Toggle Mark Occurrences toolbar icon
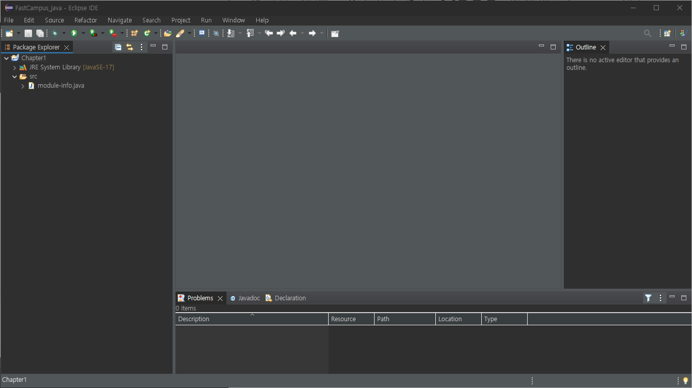 pyautogui.click(x=216, y=33)
